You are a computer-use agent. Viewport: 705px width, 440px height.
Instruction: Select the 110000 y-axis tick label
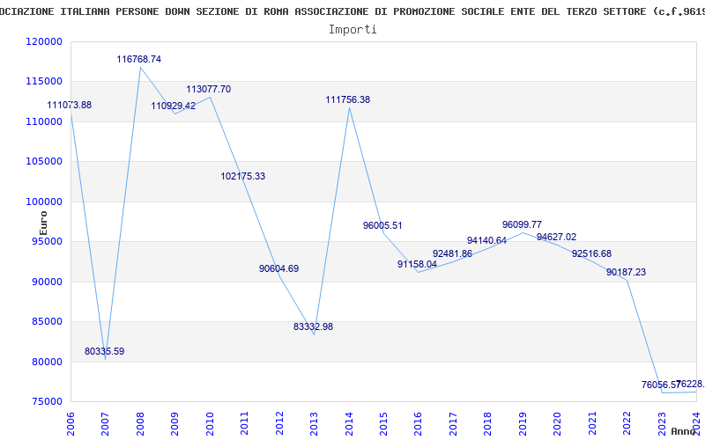44,121
